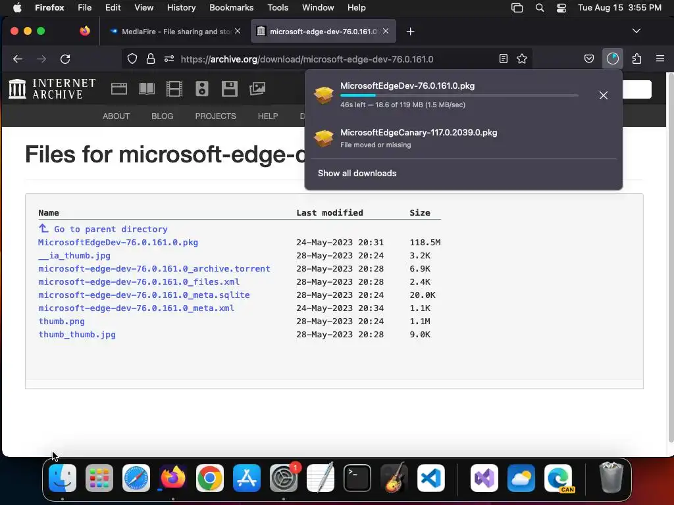674x505 pixels.
Task: Select the microsoft-edge-dev-76.0.161.0 tab
Action: click(x=323, y=32)
